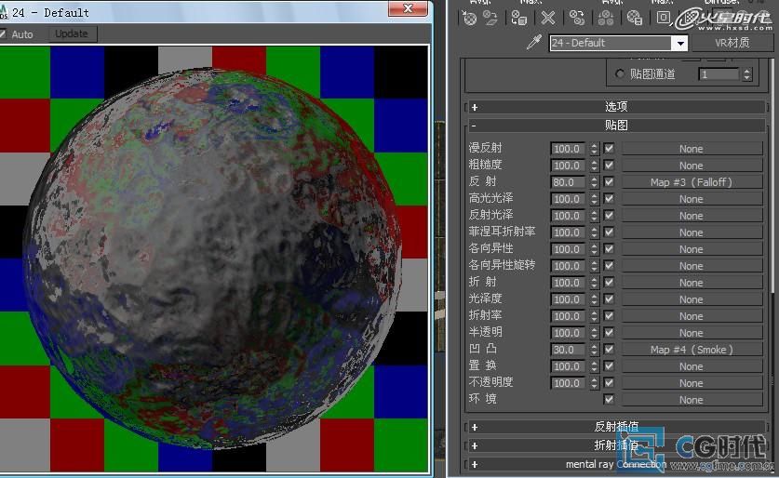Click the 各向异性 amount spinner
This screenshot has width=779, height=478.
[x=594, y=249]
